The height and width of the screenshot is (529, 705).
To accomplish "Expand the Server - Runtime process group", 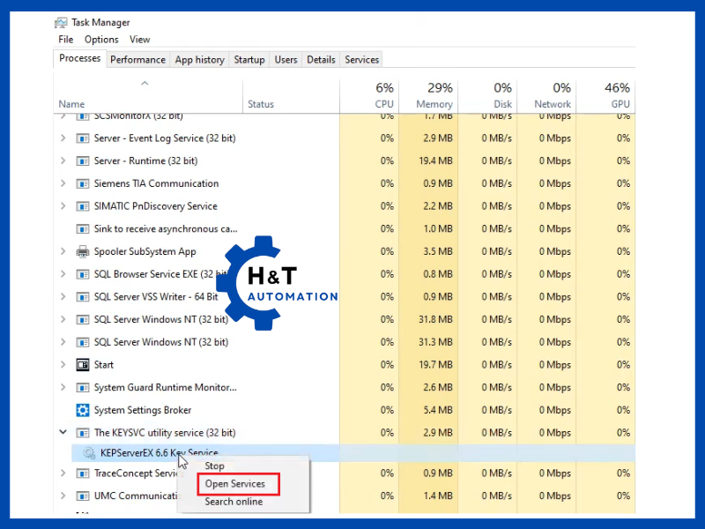I will [63, 161].
